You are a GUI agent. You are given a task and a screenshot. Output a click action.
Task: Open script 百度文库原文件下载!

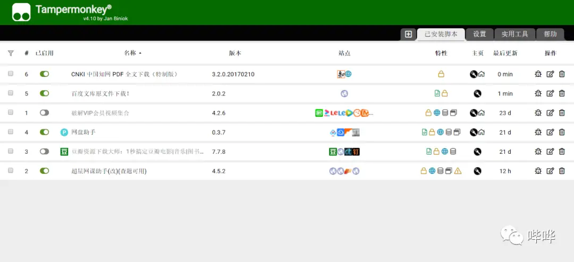100,93
